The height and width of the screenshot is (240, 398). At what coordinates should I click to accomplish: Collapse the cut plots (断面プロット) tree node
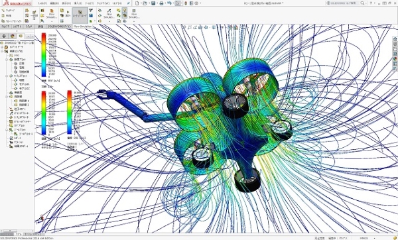coord(7,60)
